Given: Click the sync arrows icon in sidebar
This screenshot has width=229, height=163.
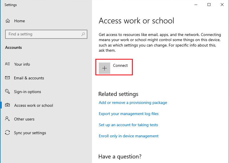Looking at the screenshot, I should (8, 133).
